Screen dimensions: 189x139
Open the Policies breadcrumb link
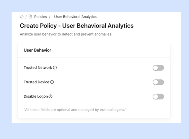[40, 17]
